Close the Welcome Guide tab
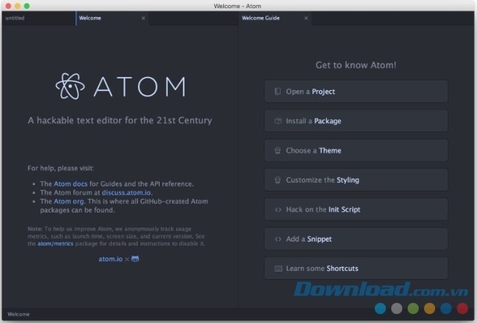Image resolution: width=477 pixels, height=323 pixels. click(x=306, y=18)
